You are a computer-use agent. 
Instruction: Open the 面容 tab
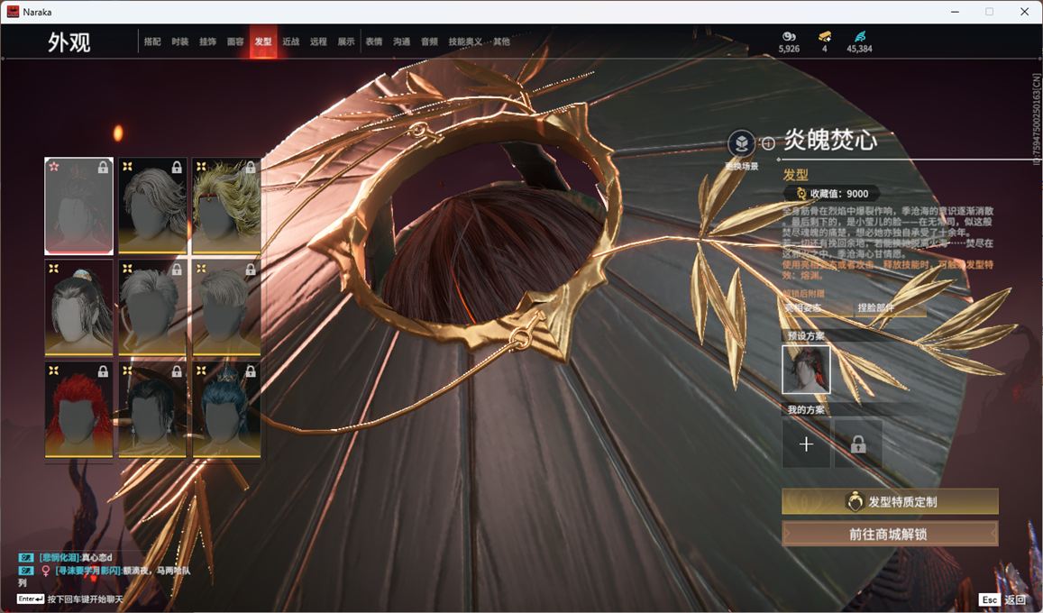point(235,41)
